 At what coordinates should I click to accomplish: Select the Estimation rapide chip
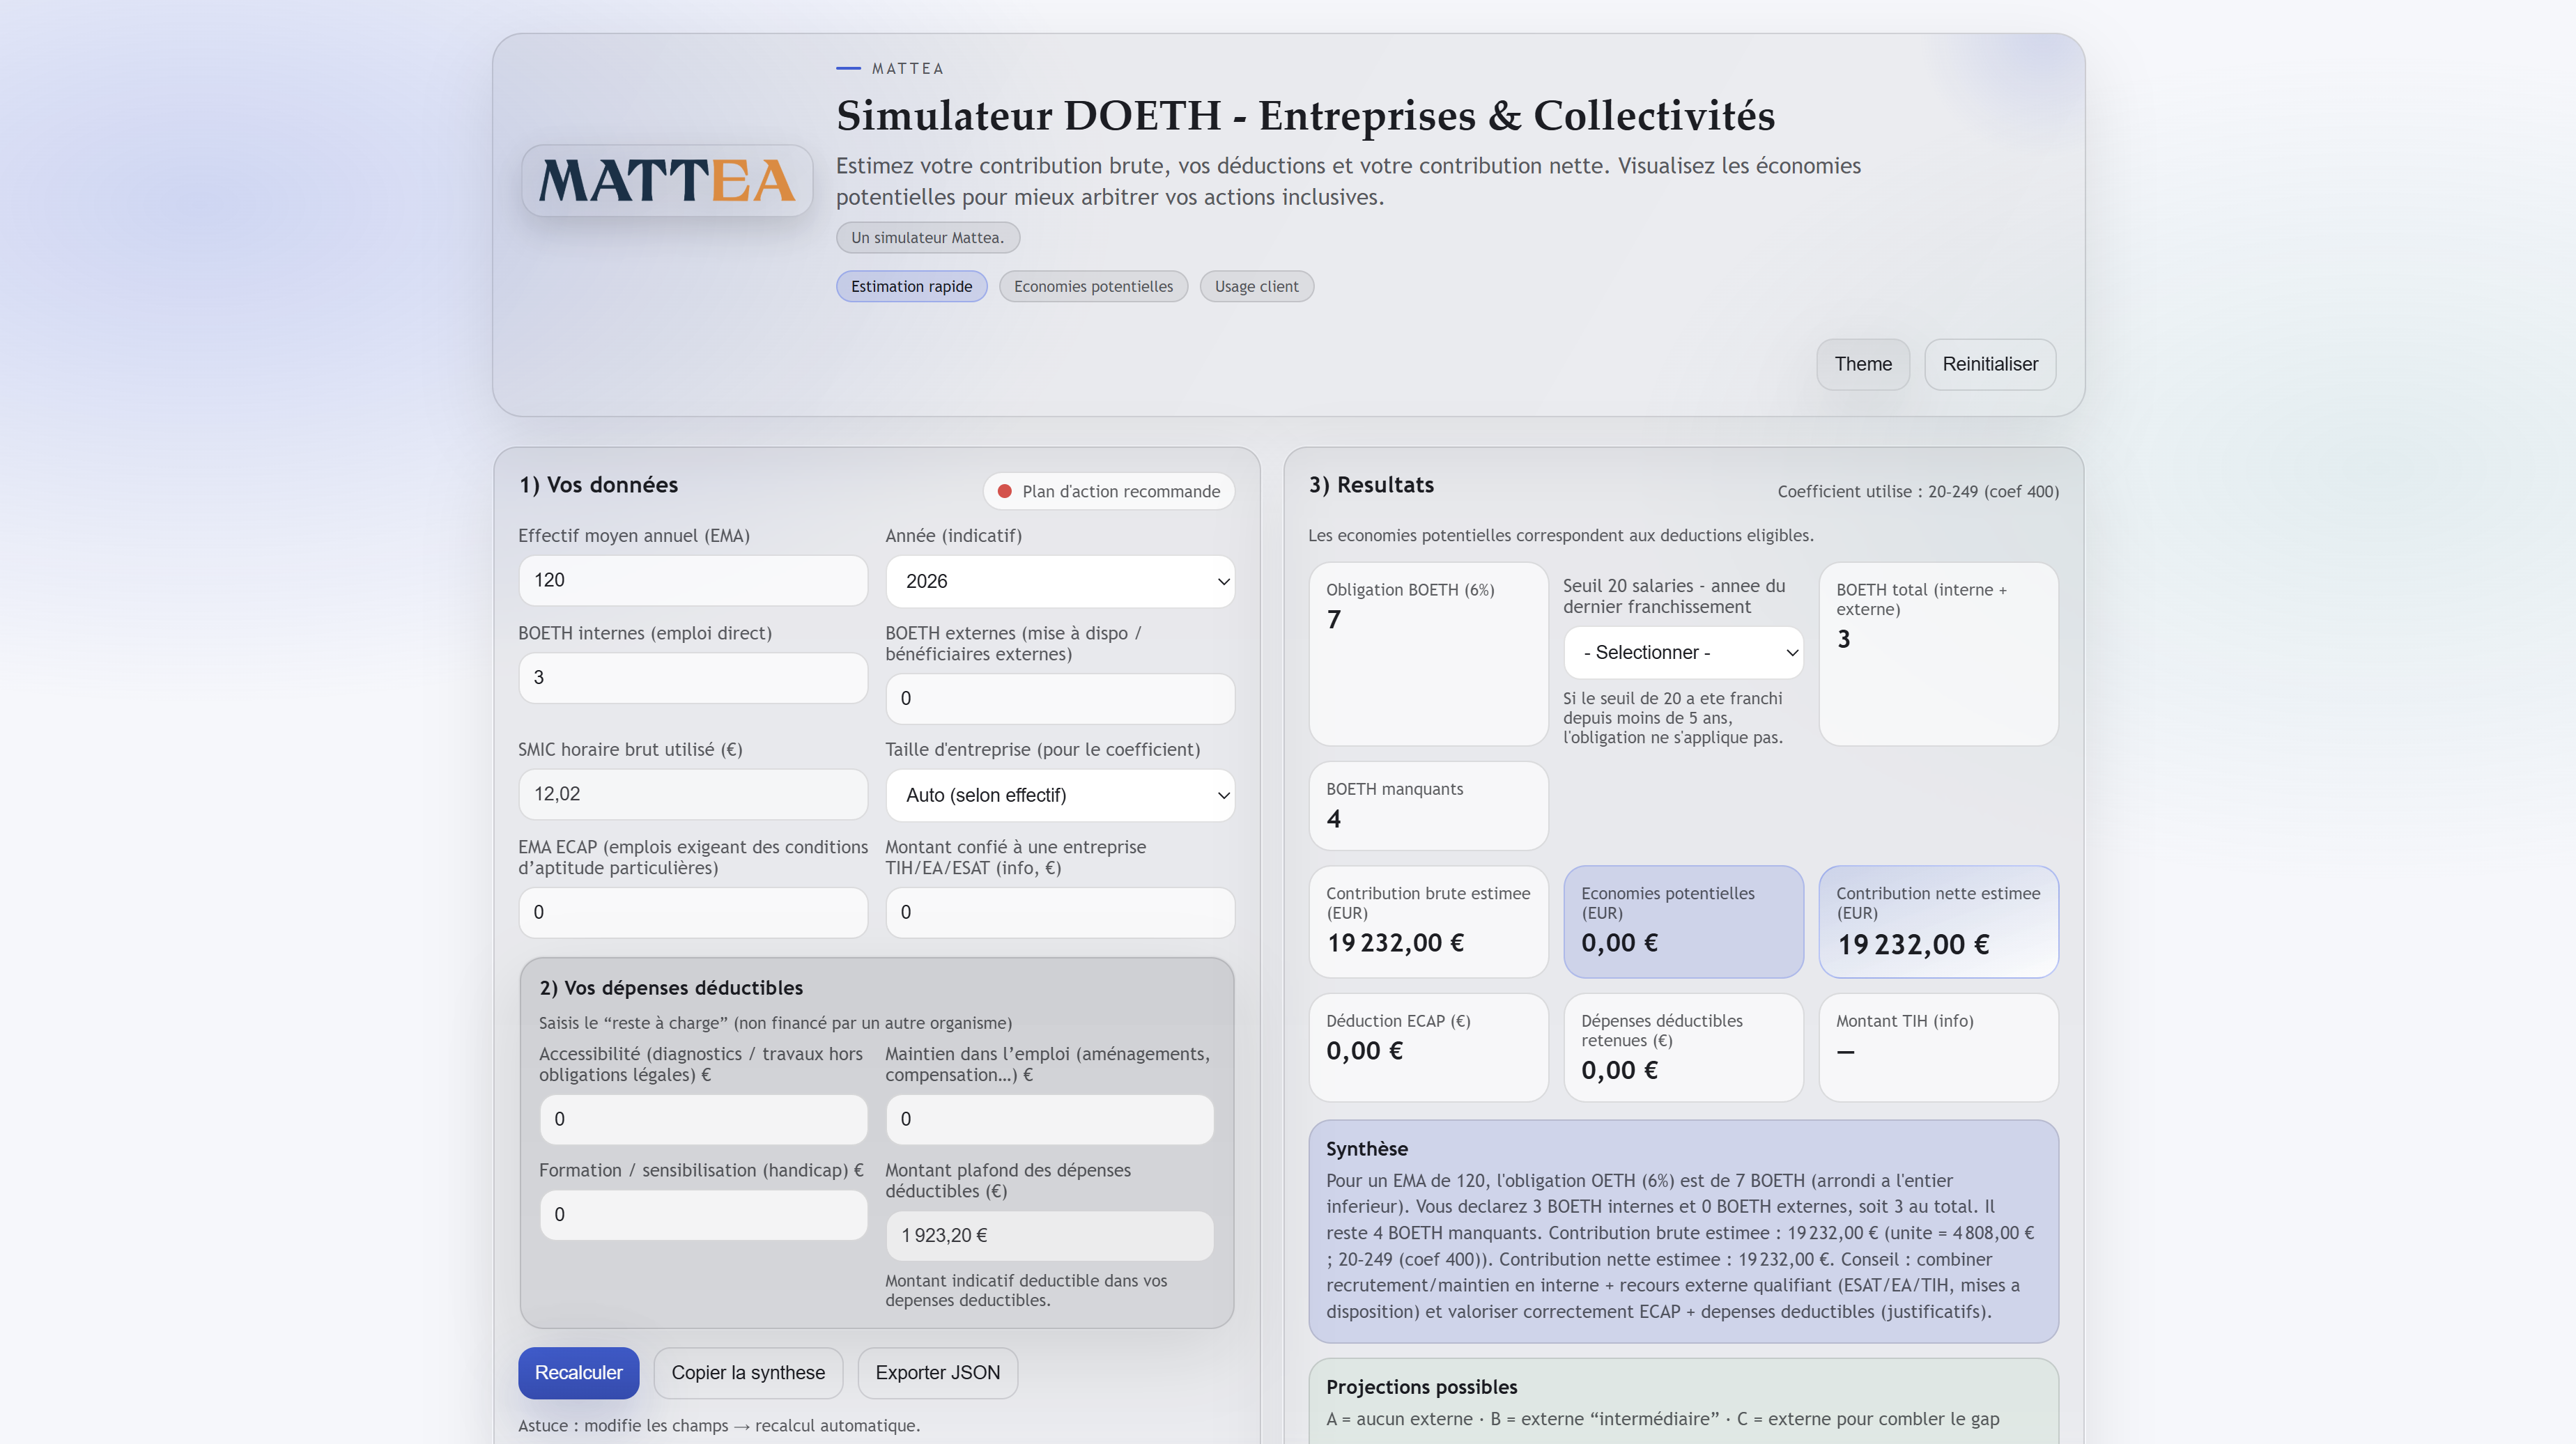coord(911,286)
